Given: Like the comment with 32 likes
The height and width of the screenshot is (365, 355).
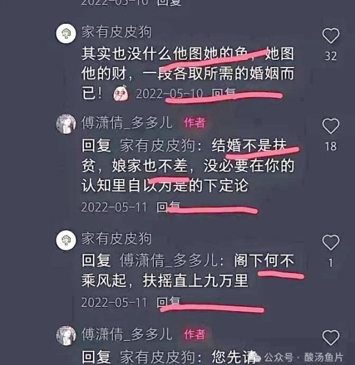Looking at the screenshot, I should point(330,36).
